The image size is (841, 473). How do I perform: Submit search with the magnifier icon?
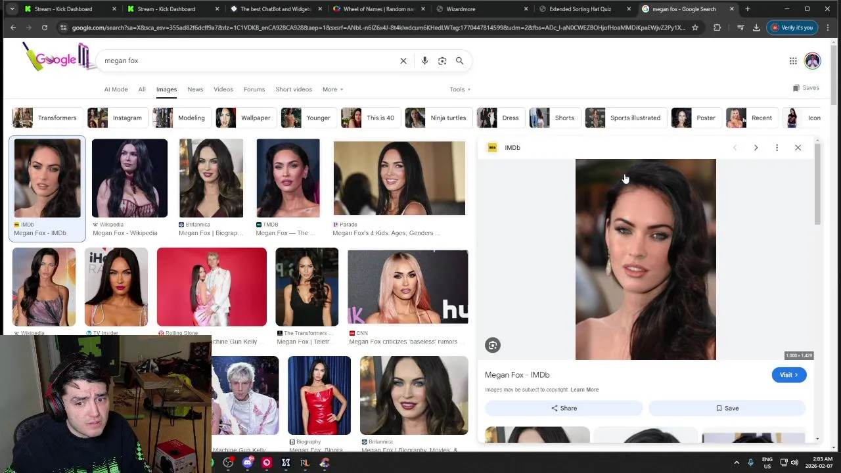point(460,60)
